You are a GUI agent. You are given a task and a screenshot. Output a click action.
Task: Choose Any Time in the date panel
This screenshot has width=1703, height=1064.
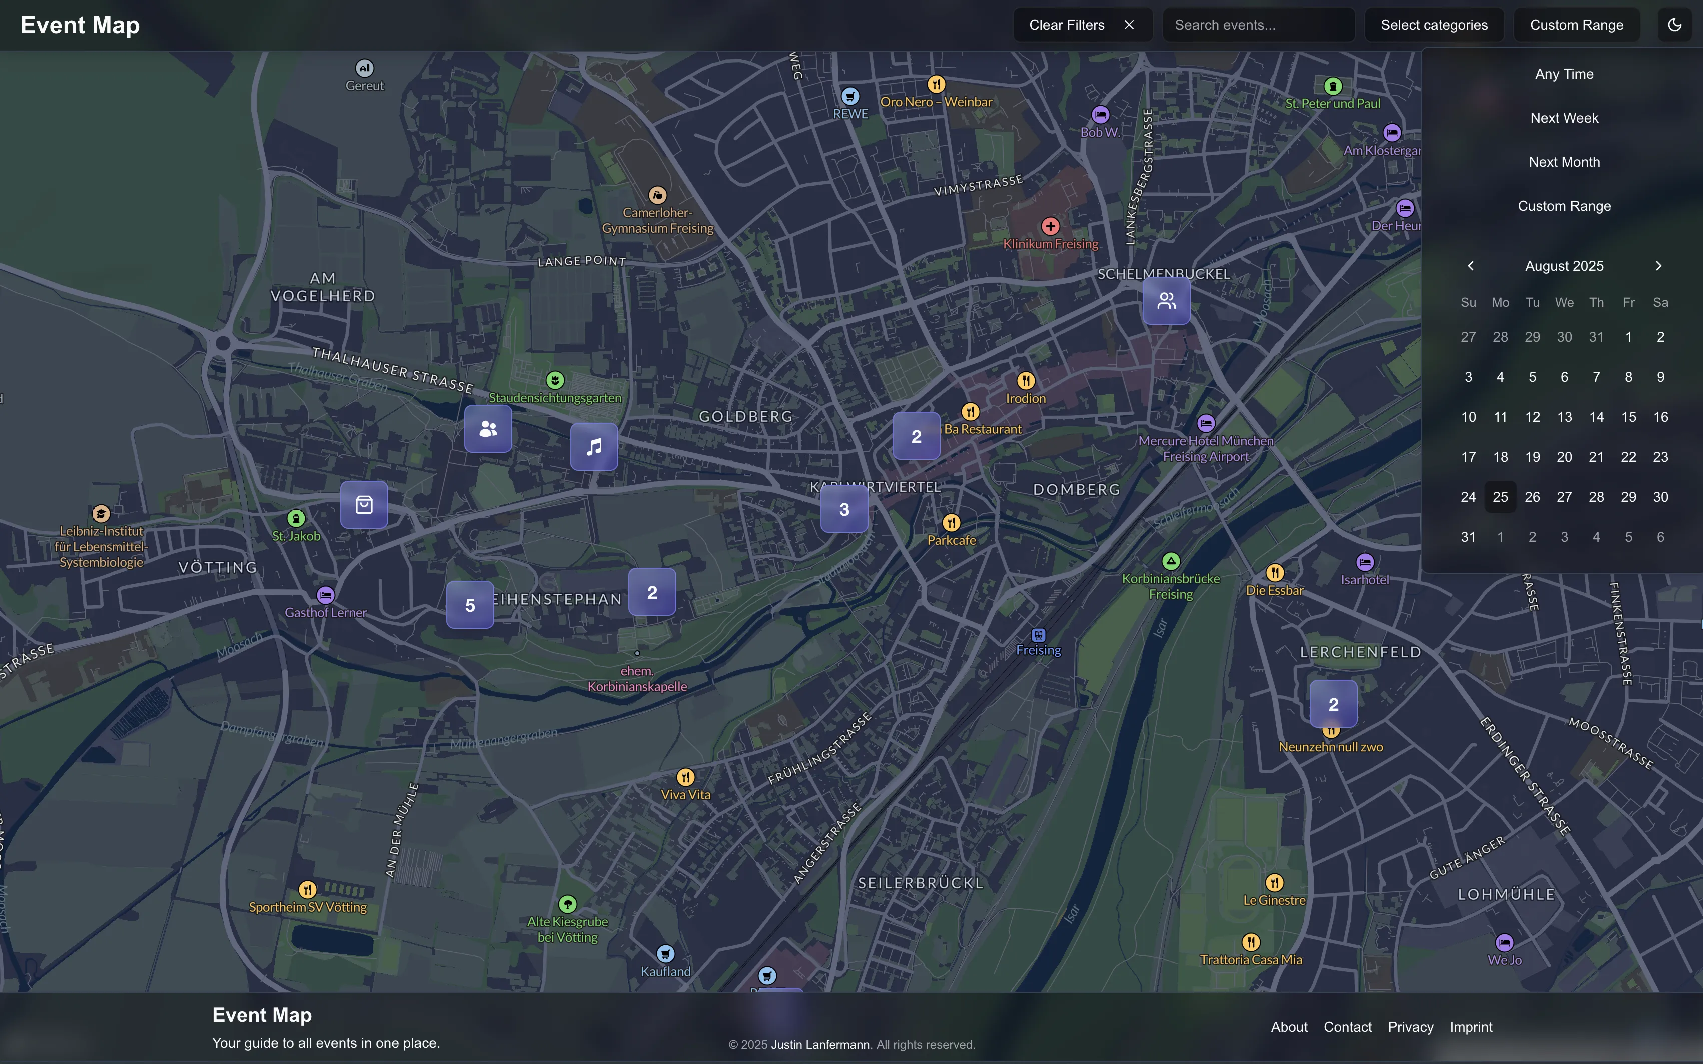point(1564,74)
